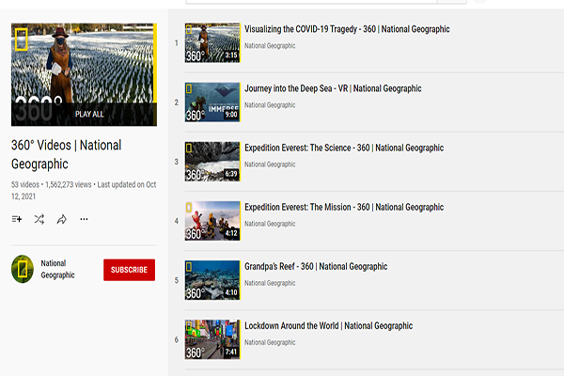The image size is (564, 376).
Task: Click channel name under Grandpa's Reef
Action: coord(270,282)
